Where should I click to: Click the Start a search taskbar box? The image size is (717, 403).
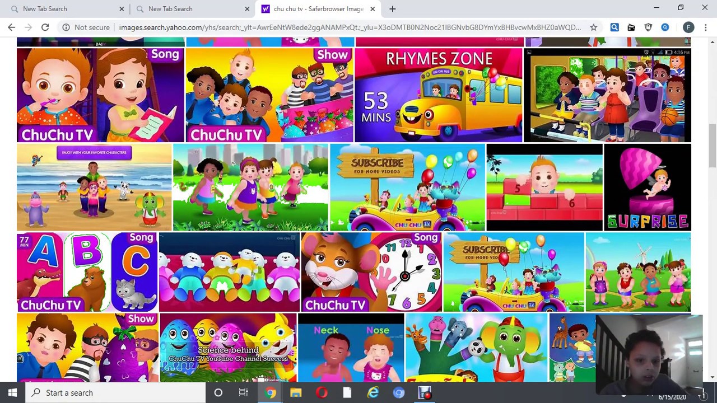(115, 393)
